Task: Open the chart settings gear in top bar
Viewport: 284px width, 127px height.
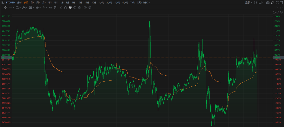Action: click(x=255, y=2)
